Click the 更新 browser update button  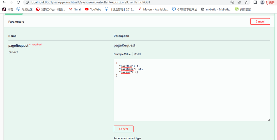272,2
